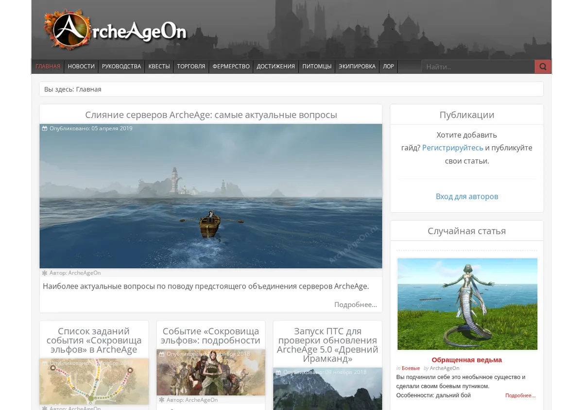Open the Обращенная ведьма snake-witch thumbnail
Screen dimensions: 583x410
point(467,304)
